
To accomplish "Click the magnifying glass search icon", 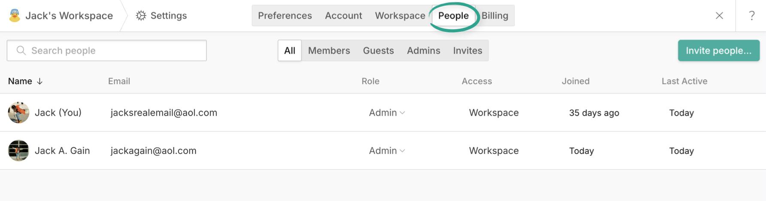I will (21, 51).
